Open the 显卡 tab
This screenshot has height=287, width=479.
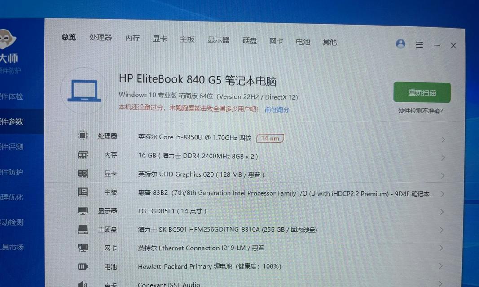tap(160, 39)
